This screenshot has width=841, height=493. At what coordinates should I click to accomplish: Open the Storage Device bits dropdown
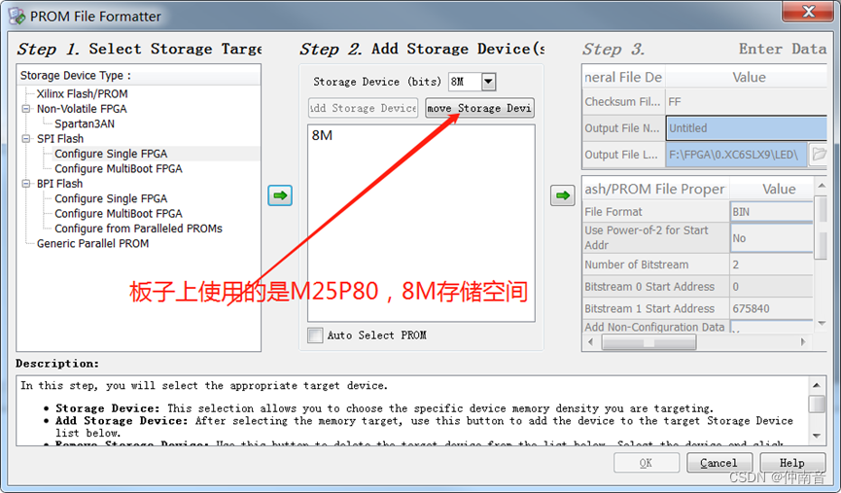coord(488,82)
